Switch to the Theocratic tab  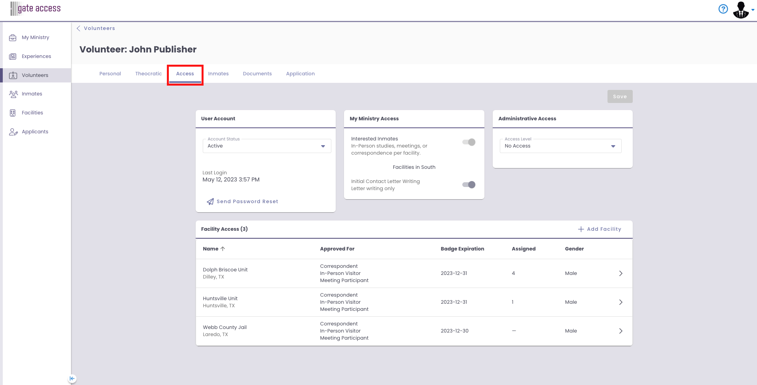(x=149, y=74)
